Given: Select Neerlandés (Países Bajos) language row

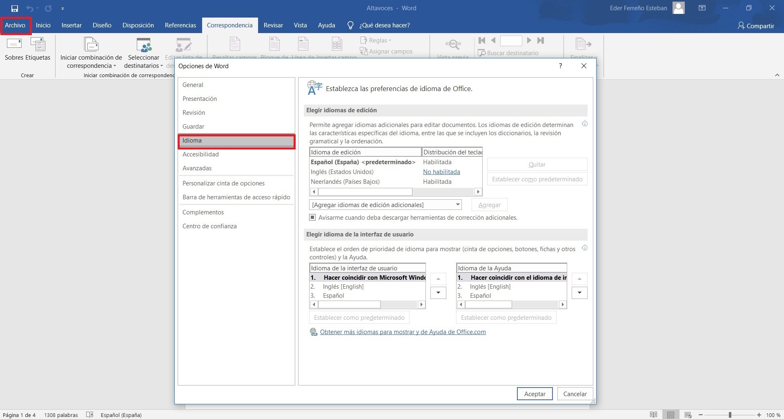Looking at the screenshot, I should pyautogui.click(x=345, y=182).
